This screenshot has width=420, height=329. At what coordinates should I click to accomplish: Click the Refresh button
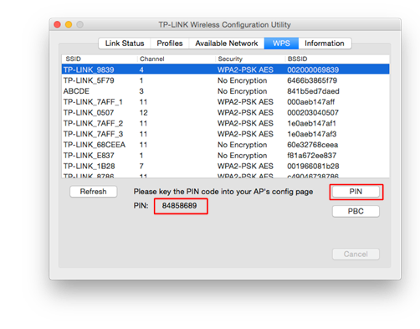coord(94,192)
